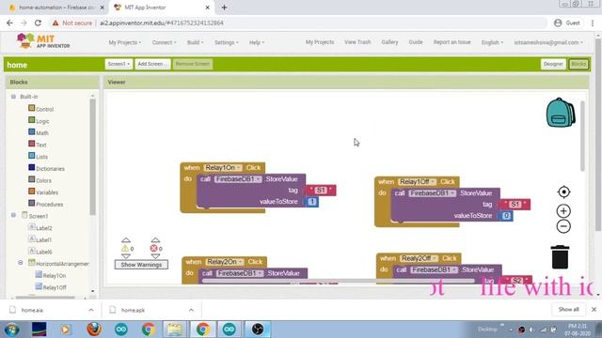Image resolution: width=602 pixels, height=338 pixels.
Task: Open English language dropdown
Action: tap(492, 42)
